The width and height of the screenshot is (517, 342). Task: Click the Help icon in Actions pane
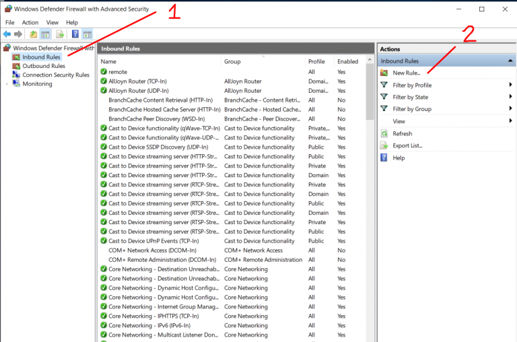[384, 158]
